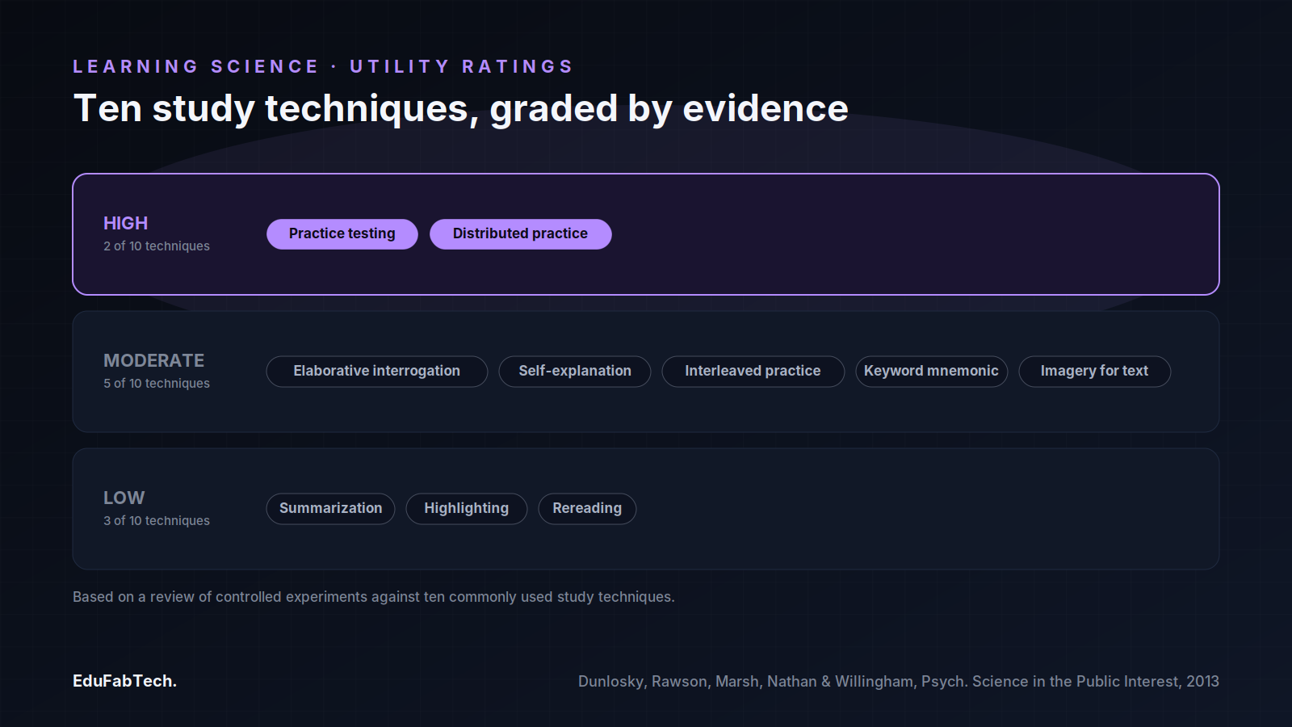Select the Summarization chip
This screenshot has width=1292, height=727.
pos(331,509)
